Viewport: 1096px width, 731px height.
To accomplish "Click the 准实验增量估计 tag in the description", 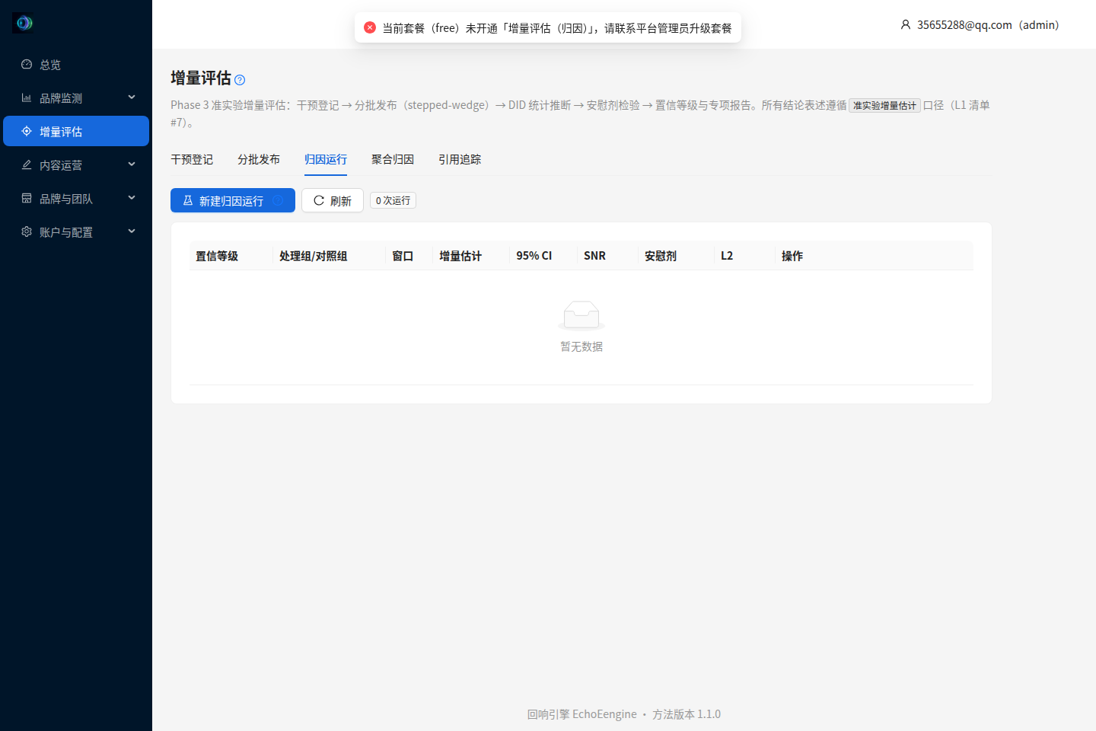I will click(884, 106).
